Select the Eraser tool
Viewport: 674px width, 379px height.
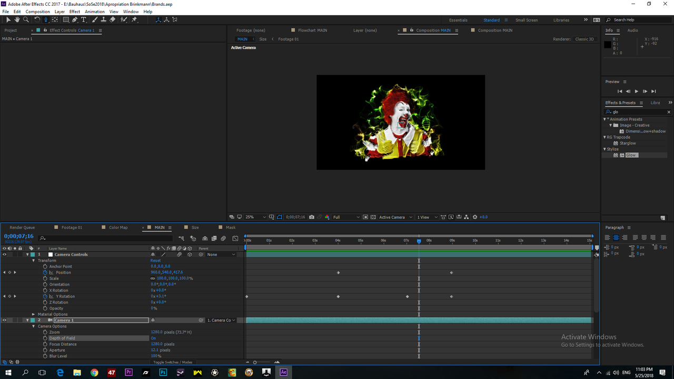point(113,20)
